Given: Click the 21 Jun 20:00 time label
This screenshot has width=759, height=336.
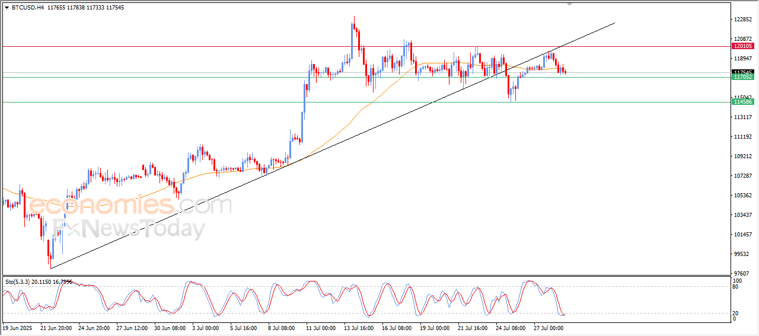Looking at the screenshot, I should tap(56, 328).
